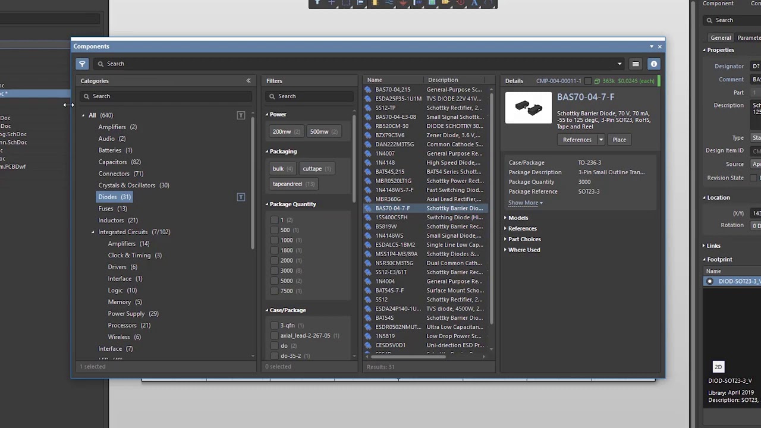Click the BAS70-04-7-F component thumbnail image

pyautogui.click(x=529, y=108)
